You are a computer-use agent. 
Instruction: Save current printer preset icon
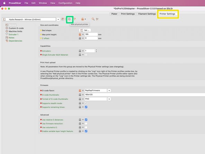pos(63,19)
